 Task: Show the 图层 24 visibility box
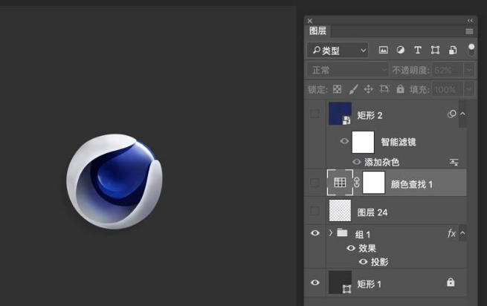tap(315, 211)
